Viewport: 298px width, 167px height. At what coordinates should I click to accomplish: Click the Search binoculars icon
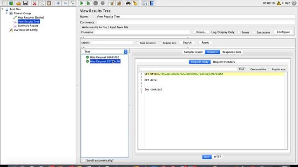(129, 3)
